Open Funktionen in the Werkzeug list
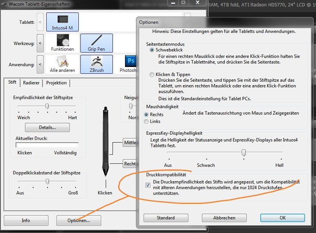Viewport: 316px width, 233px height. (62, 42)
